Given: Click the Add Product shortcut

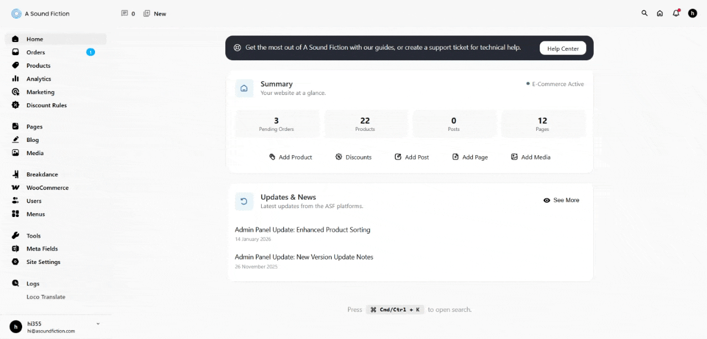Looking at the screenshot, I should coord(291,157).
